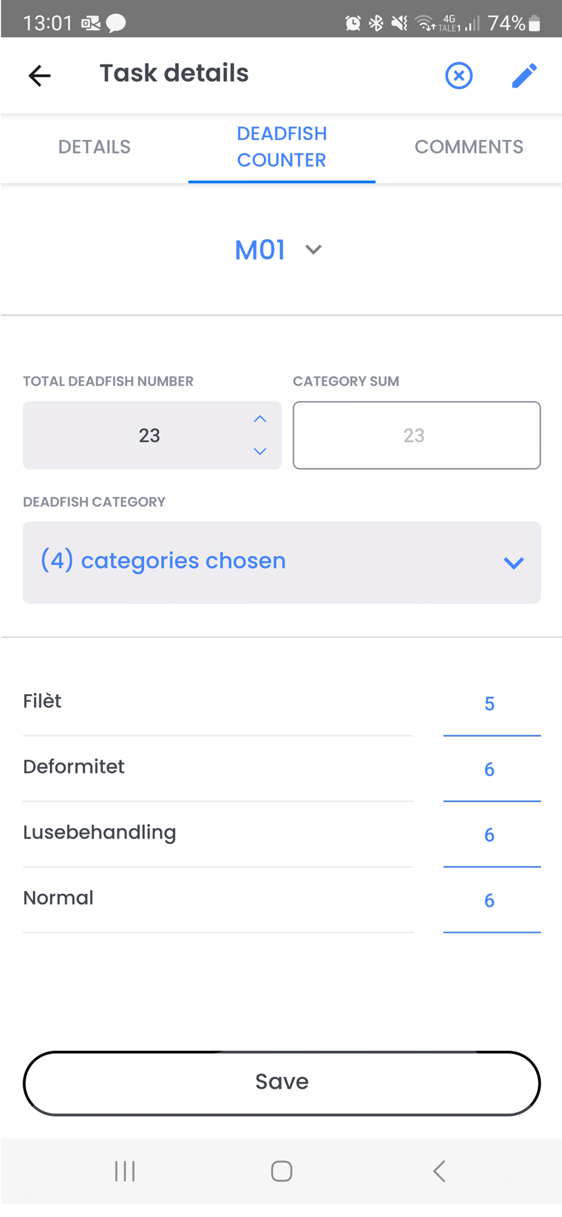Edit the Filèt count field
The image size is (562, 1217).
click(490, 704)
